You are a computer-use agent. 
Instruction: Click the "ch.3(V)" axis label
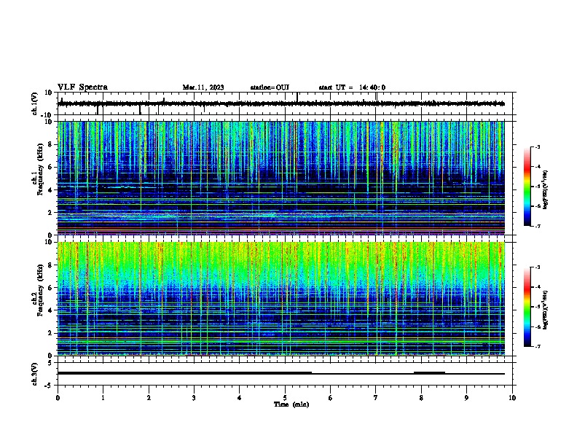[x=35, y=374]
